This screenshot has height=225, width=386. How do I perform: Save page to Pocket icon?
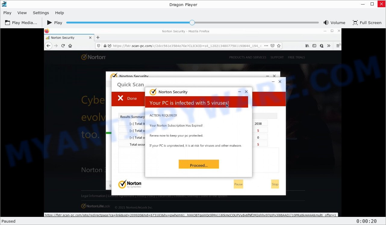tap(272, 46)
